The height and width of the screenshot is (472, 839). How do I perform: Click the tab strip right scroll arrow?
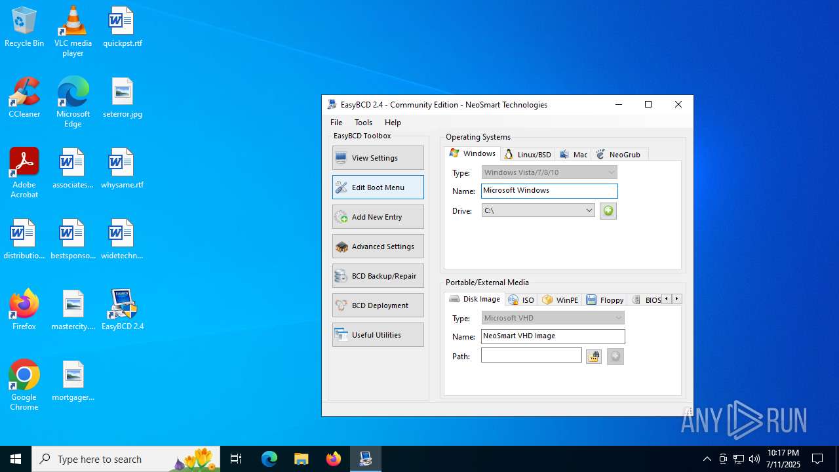click(677, 299)
